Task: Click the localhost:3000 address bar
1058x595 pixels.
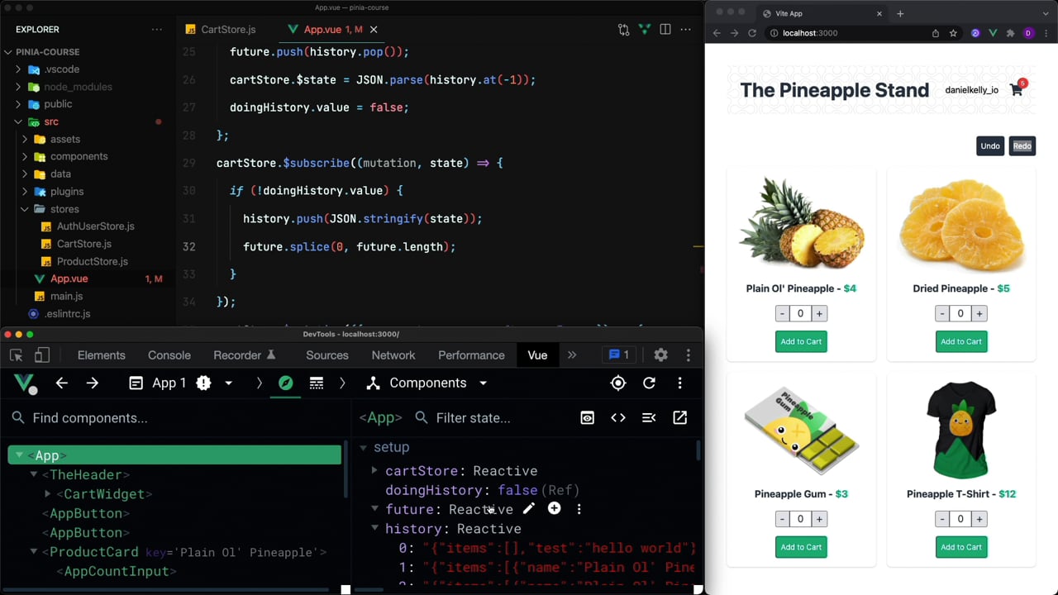Action: coord(847,33)
